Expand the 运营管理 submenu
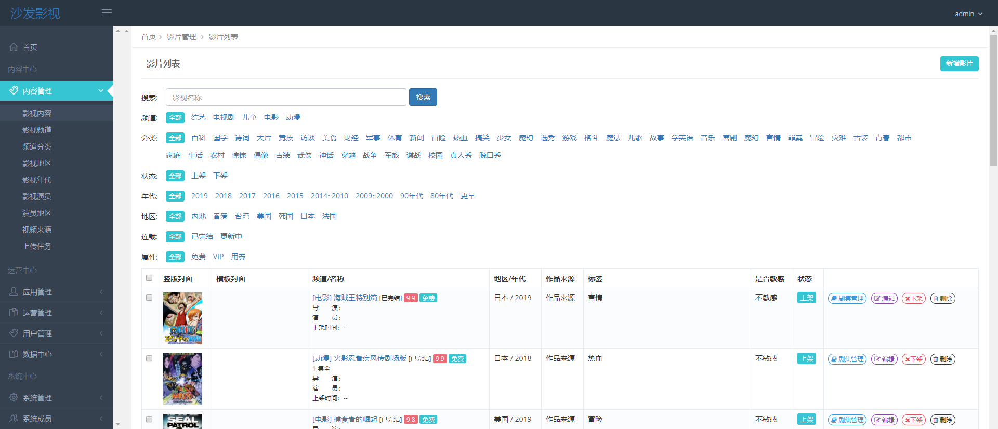Viewport: 998px width, 429px height. tap(101, 313)
